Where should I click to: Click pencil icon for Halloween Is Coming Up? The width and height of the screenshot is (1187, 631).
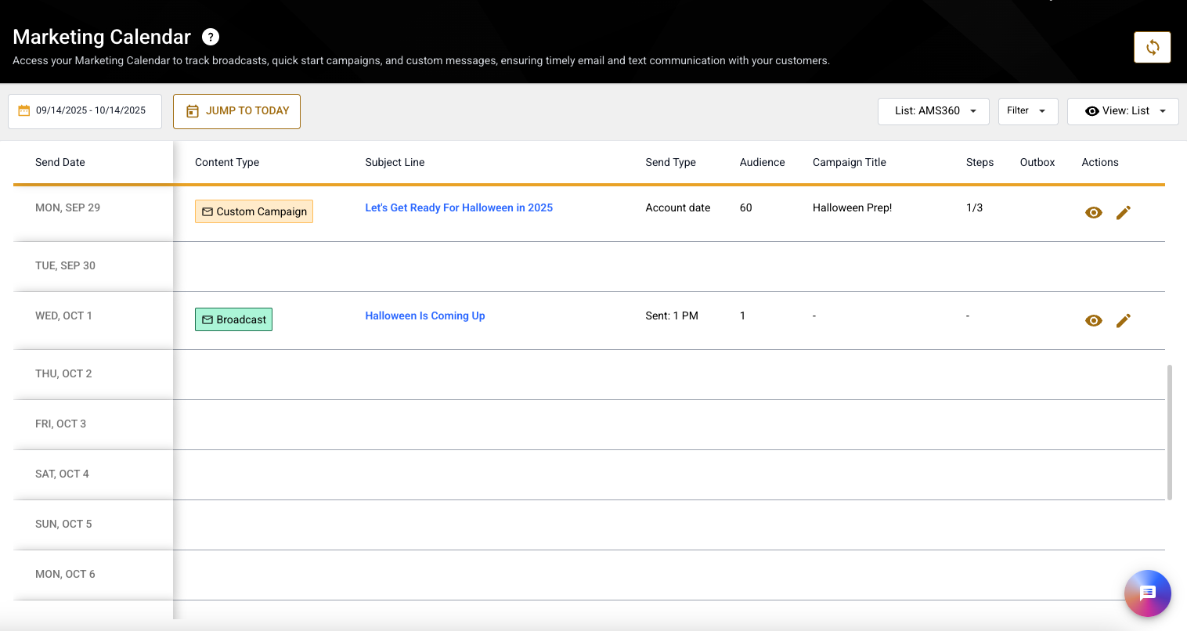click(x=1123, y=321)
